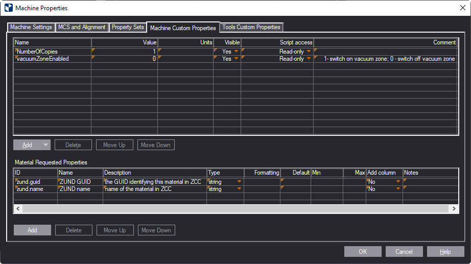The width and height of the screenshot is (471, 264).
Task: Switch to the Machine Settings tab
Action: 31,27
